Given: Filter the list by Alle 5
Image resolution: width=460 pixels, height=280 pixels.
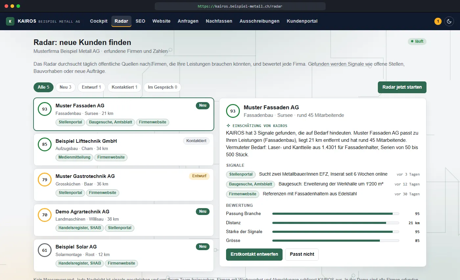Looking at the screenshot, I should [43, 87].
